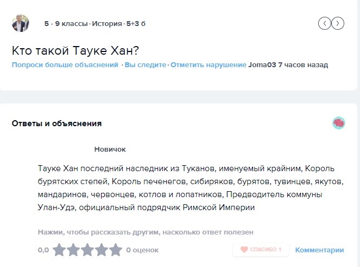Open the Joma03 user profile
360x267 pixels.
click(262, 65)
